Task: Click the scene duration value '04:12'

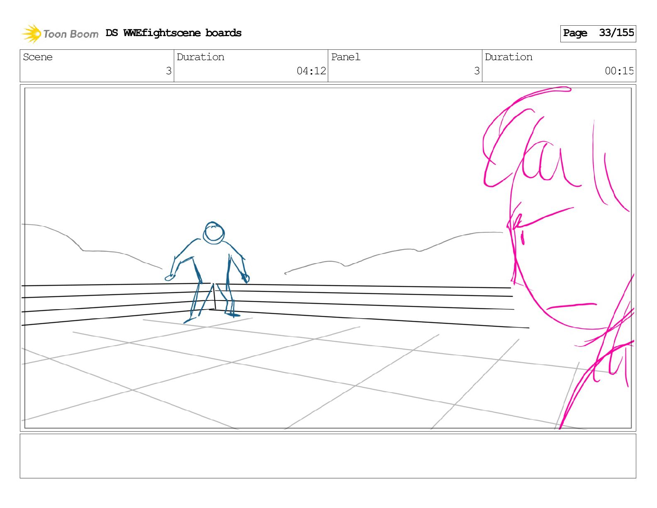Action: [x=311, y=71]
